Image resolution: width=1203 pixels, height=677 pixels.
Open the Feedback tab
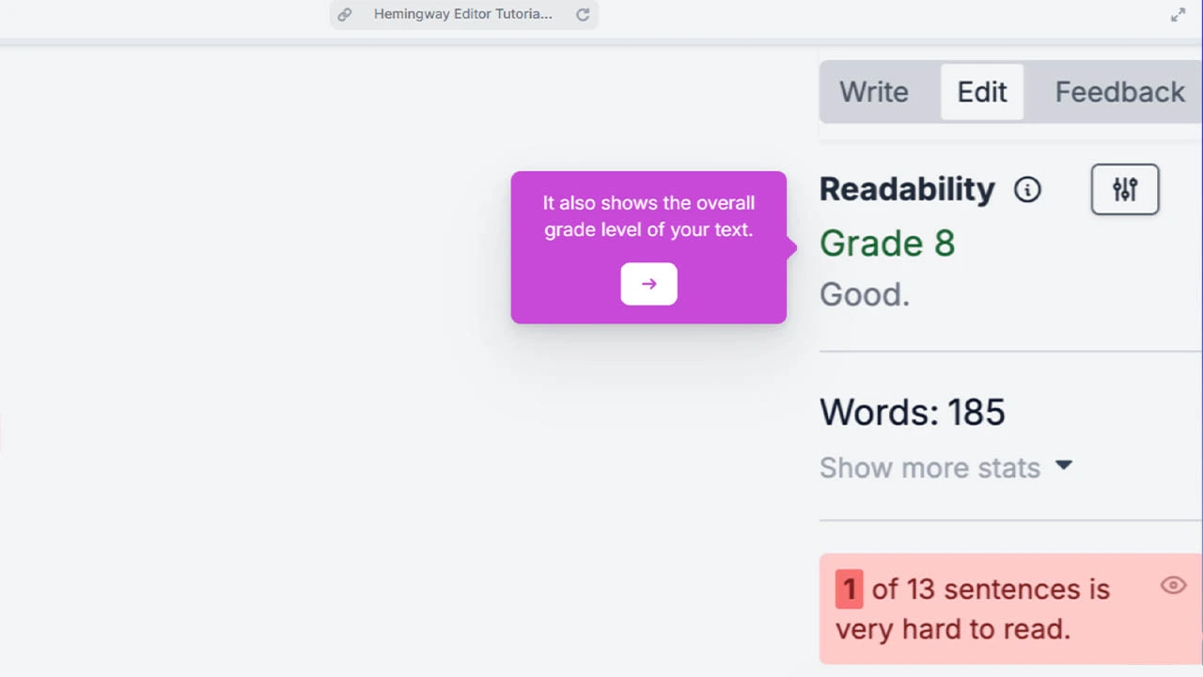coord(1119,92)
